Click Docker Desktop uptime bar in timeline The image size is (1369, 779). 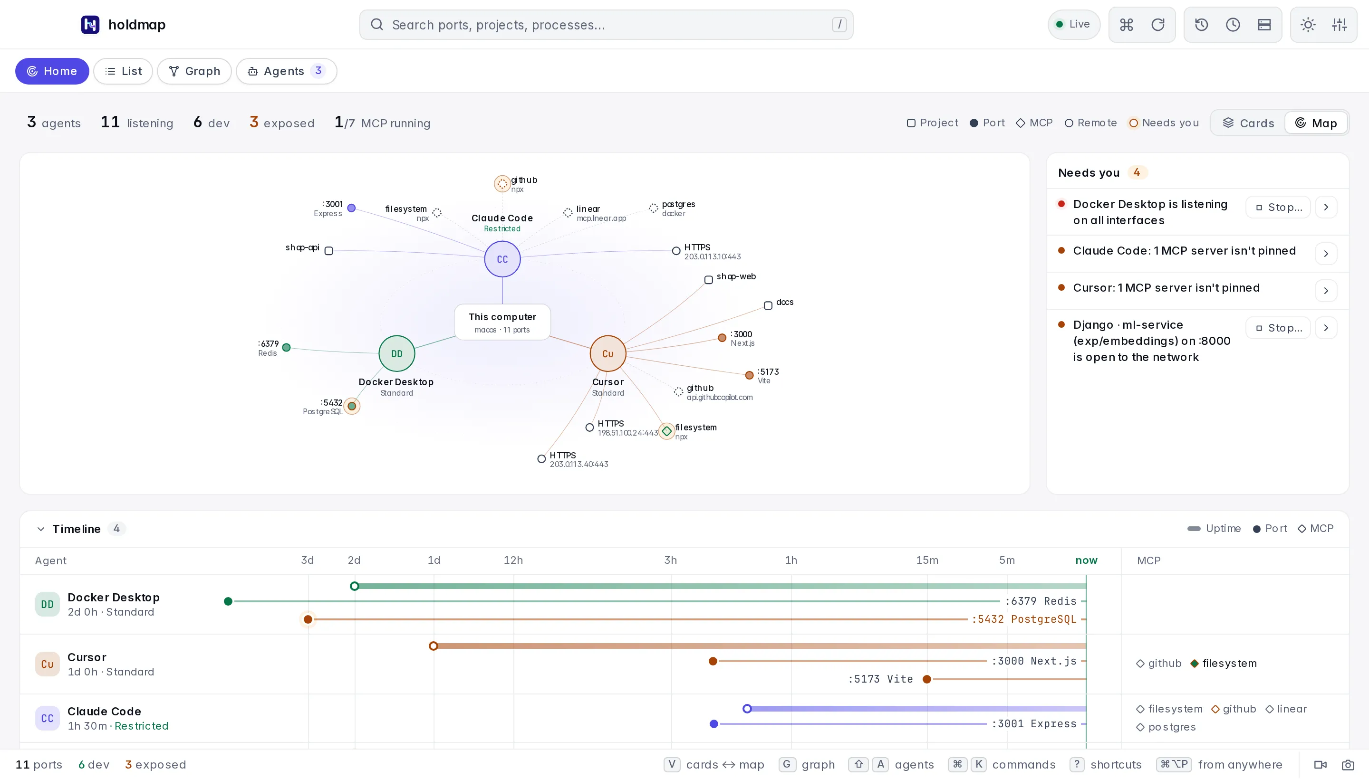[720, 587]
